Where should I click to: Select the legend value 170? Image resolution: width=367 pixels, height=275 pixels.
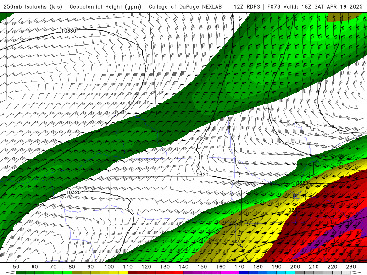click(239, 267)
